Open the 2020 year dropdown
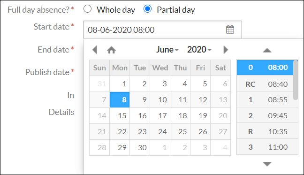 click(199, 50)
